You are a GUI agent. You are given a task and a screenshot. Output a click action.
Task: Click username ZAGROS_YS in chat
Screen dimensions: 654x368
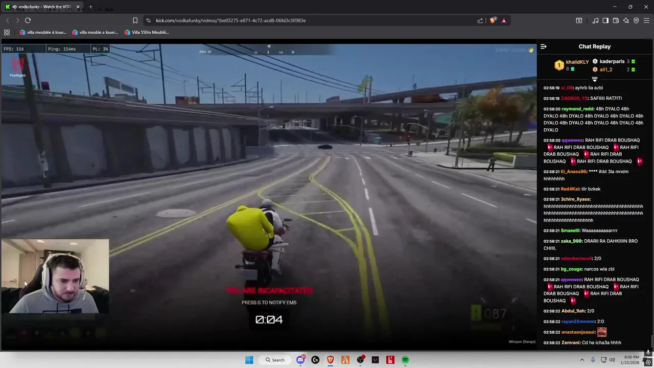(574, 98)
